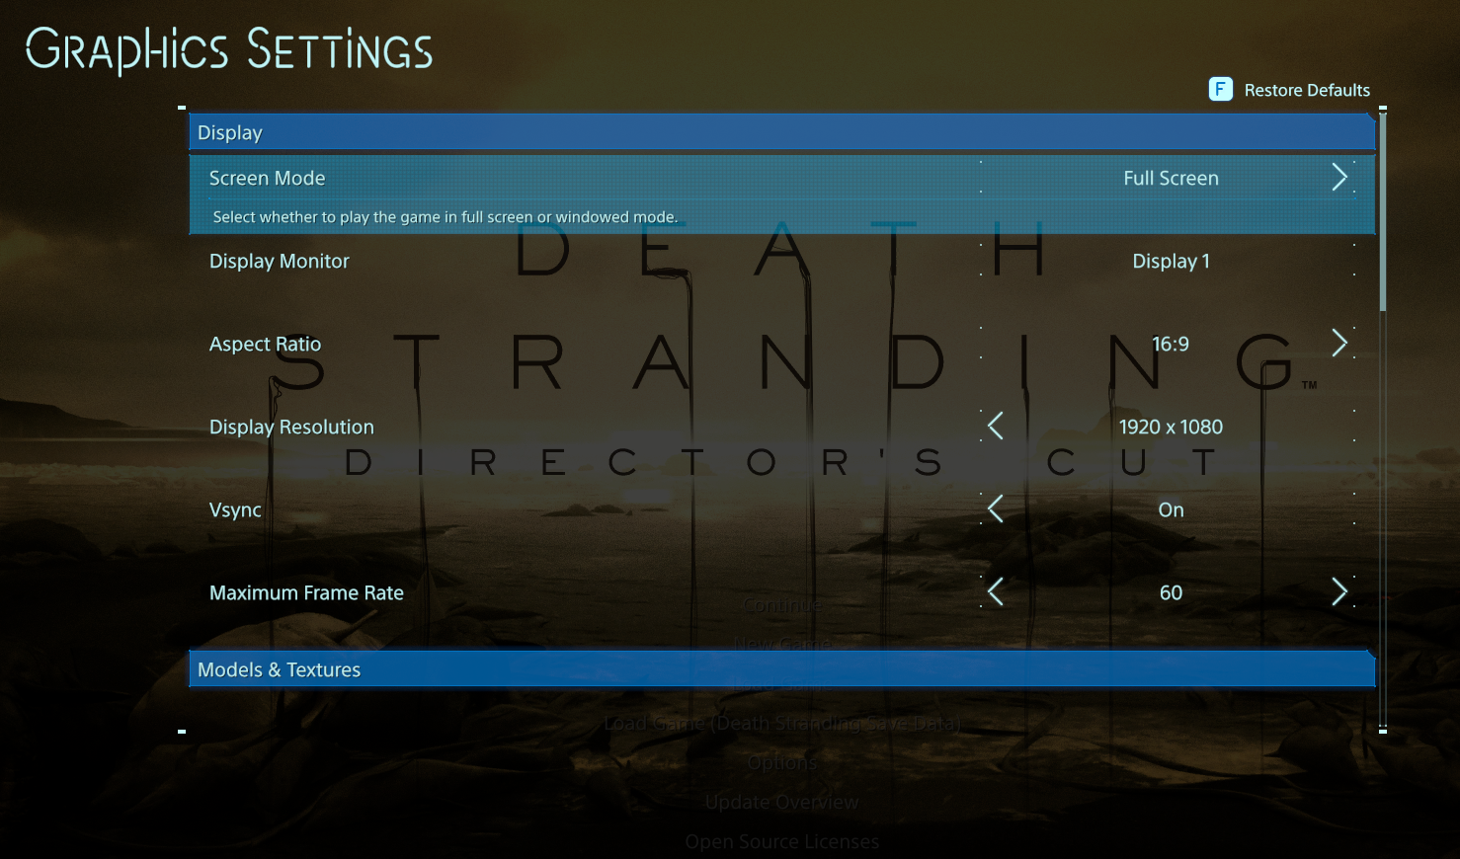This screenshot has width=1460, height=859.
Task: Click the Full Screen value
Action: click(1171, 178)
